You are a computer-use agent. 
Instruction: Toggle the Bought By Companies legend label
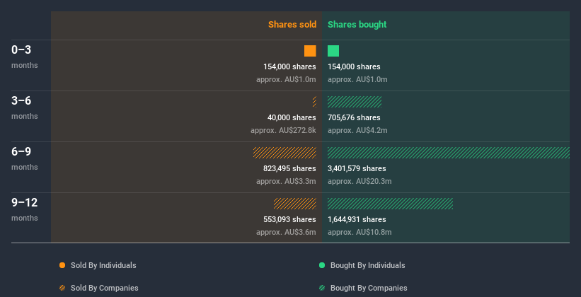coord(369,288)
